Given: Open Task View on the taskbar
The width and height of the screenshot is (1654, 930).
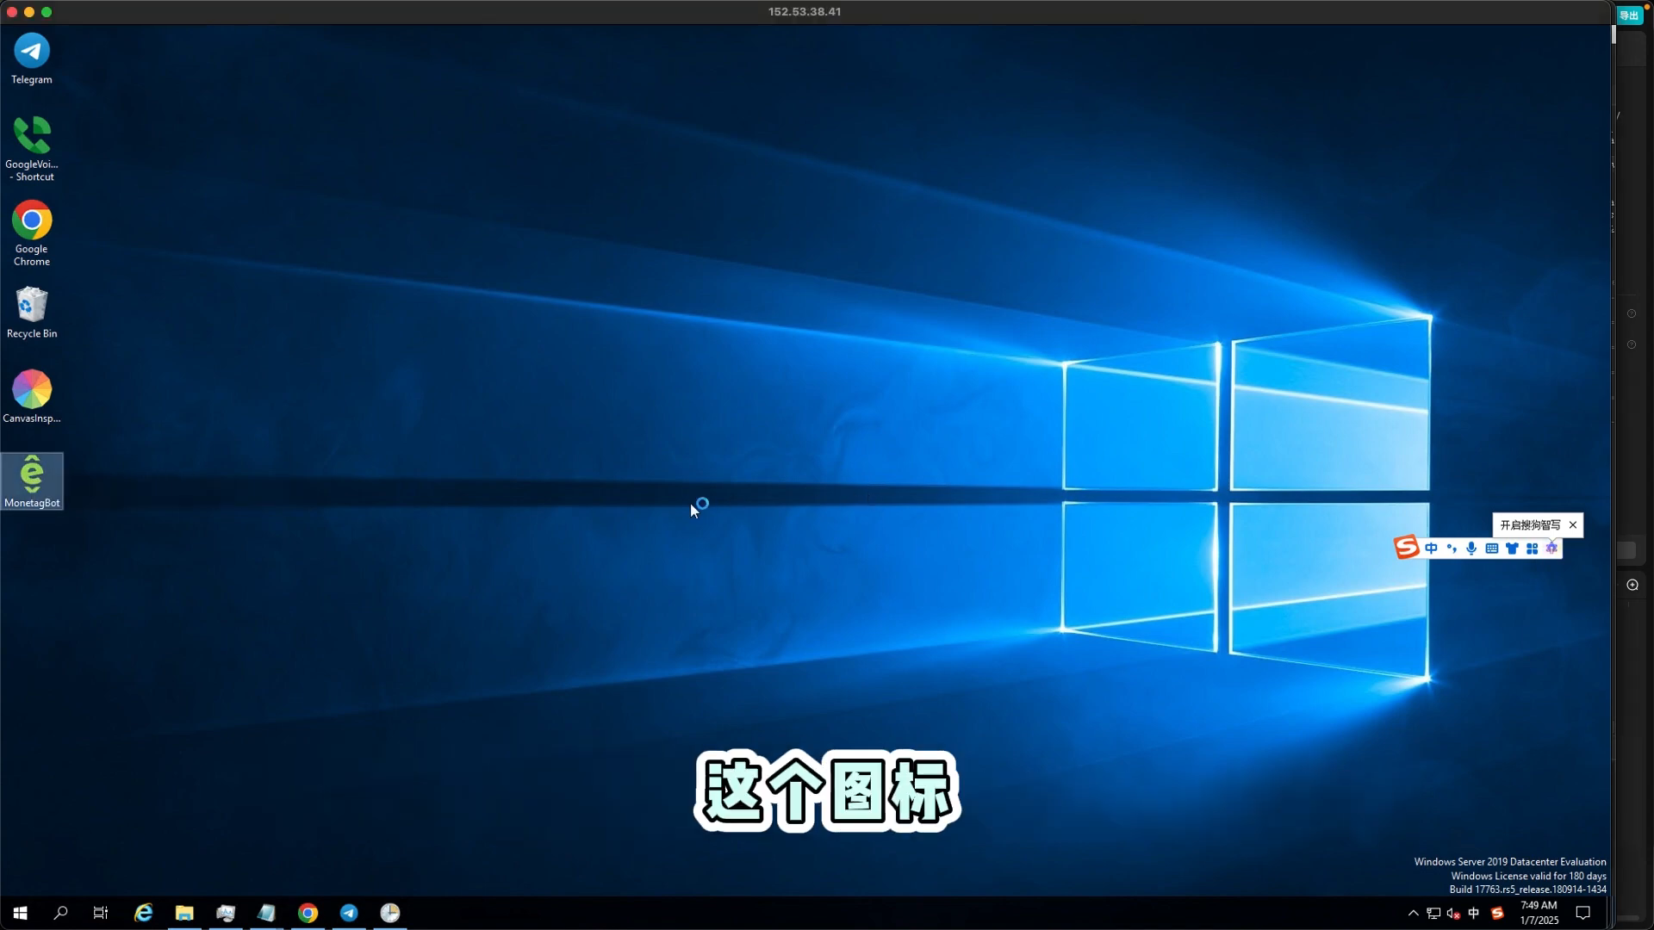Looking at the screenshot, I should [101, 913].
